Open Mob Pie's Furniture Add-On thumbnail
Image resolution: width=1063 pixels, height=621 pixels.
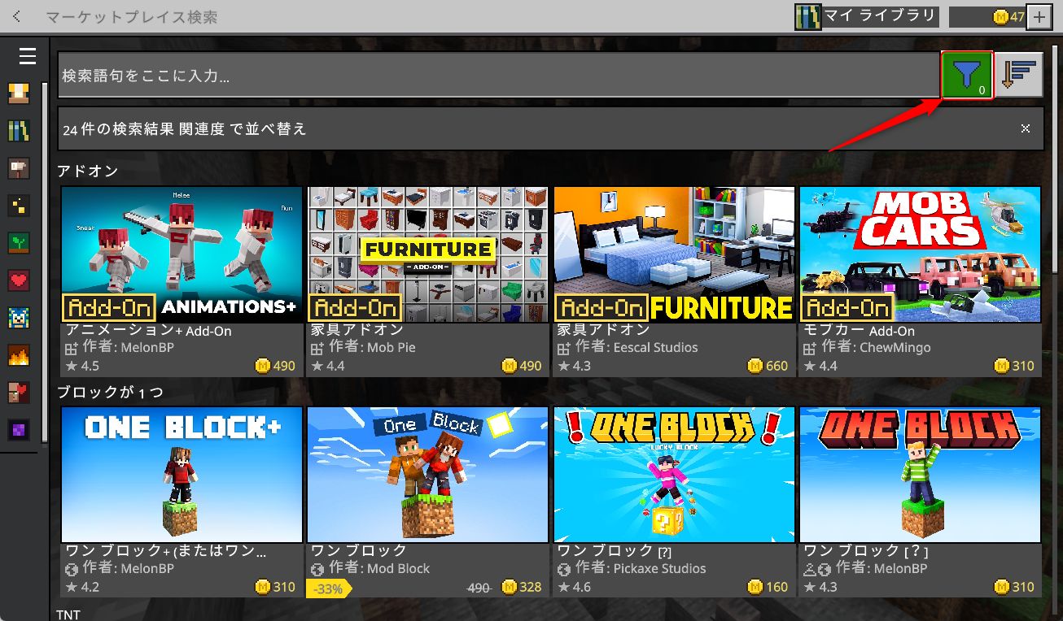pyautogui.click(x=428, y=254)
